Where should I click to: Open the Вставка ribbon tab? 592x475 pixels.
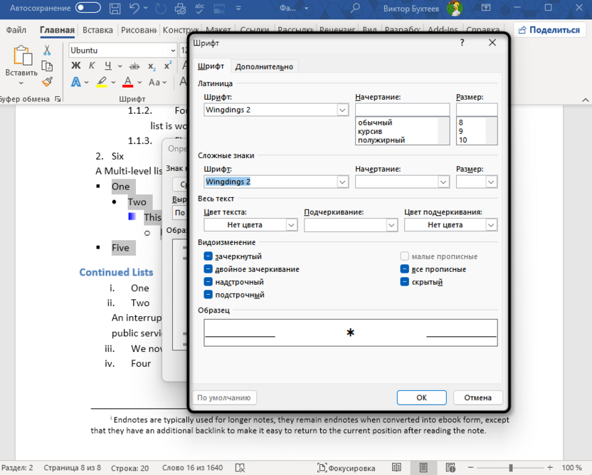(97, 30)
